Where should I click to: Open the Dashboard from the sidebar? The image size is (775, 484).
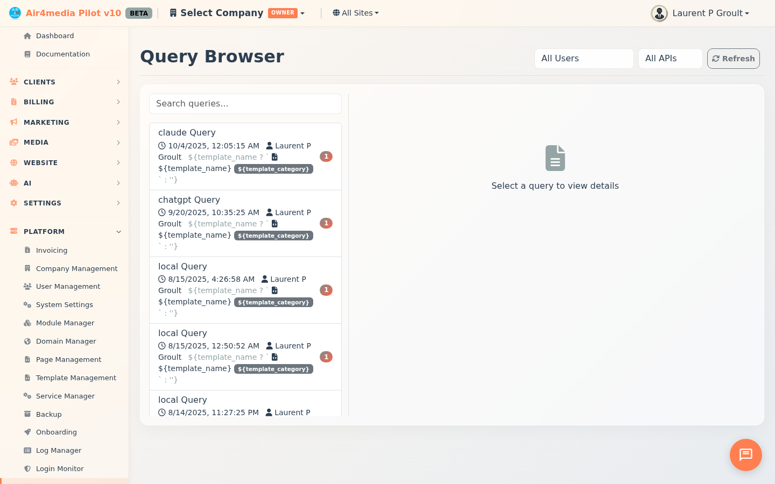pyautogui.click(x=55, y=35)
